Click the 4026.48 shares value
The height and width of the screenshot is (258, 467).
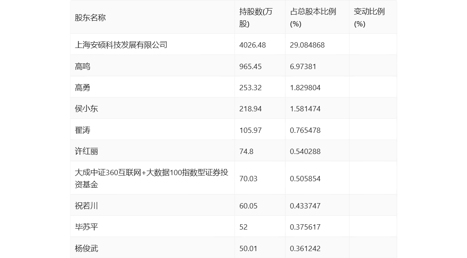[x=252, y=45]
